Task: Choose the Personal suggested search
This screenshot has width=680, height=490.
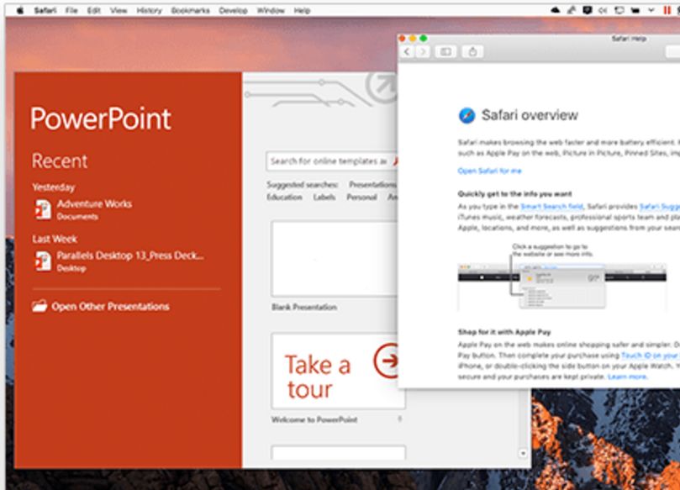Action: pos(361,198)
